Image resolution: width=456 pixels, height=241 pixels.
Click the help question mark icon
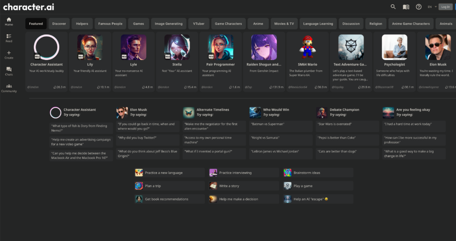pyautogui.click(x=418, y=7)
